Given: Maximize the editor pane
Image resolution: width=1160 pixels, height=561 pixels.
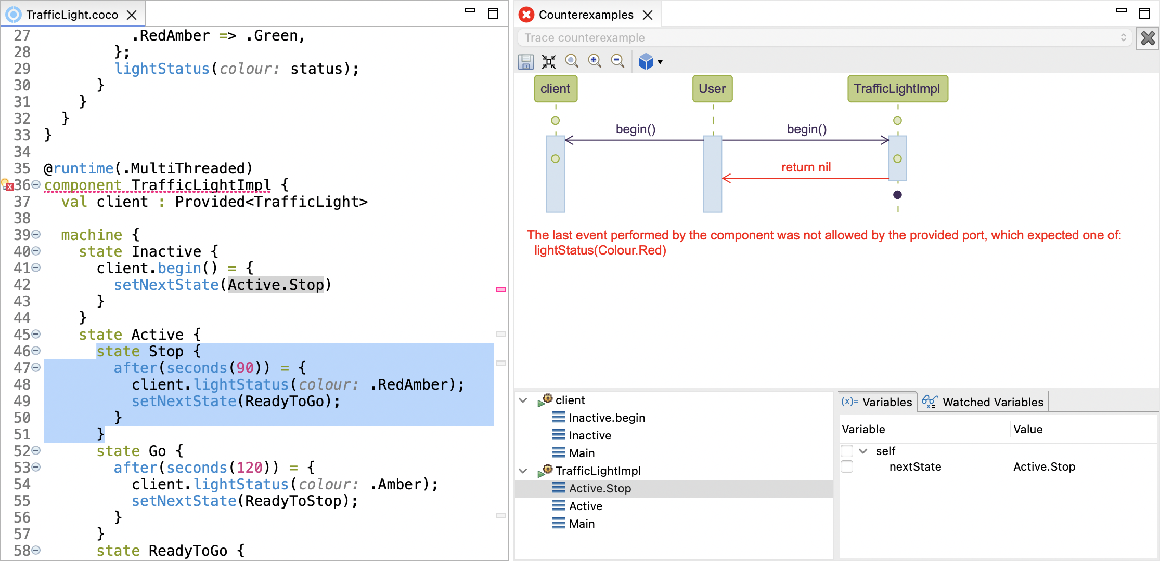Looking at the screenshot, I should 493,14.
